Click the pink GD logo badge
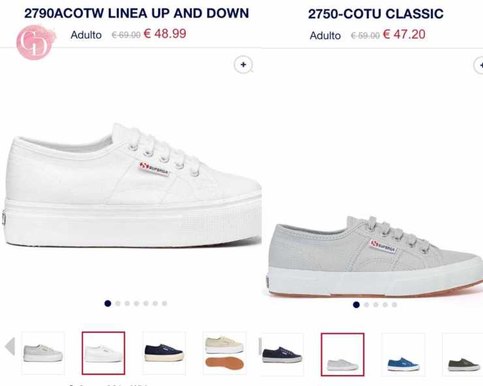 coord(35,42)
